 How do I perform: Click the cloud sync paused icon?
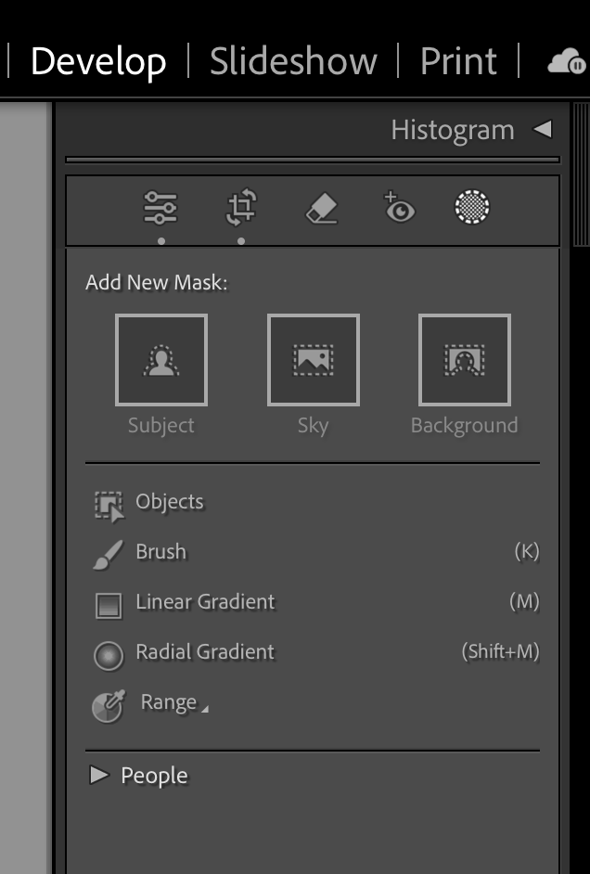point(567,61)
